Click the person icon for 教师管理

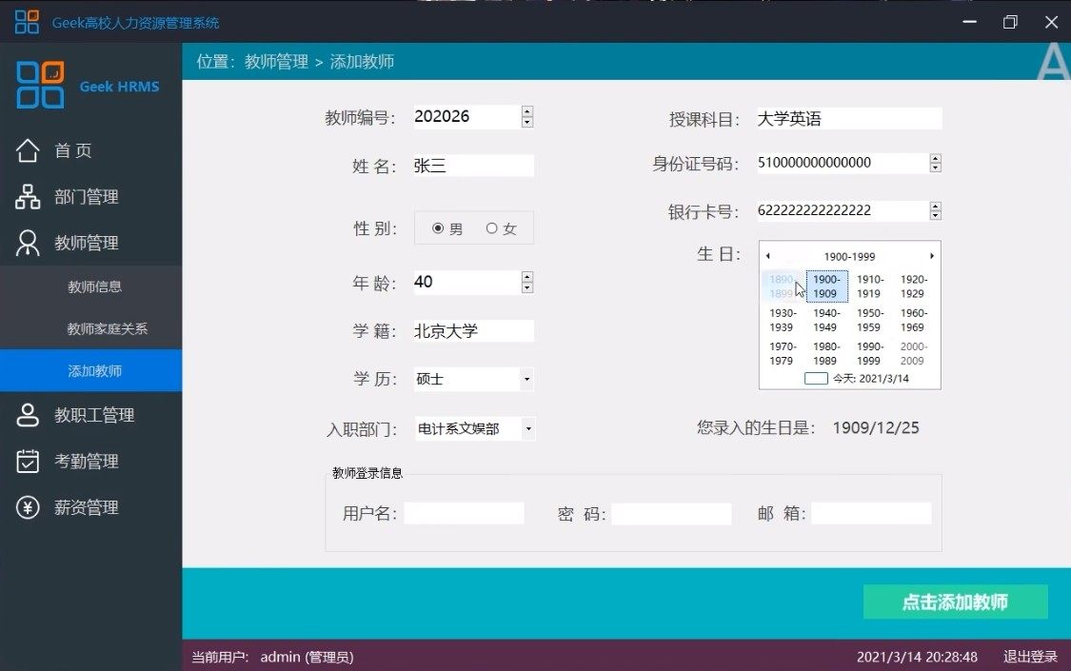[28, 243]
